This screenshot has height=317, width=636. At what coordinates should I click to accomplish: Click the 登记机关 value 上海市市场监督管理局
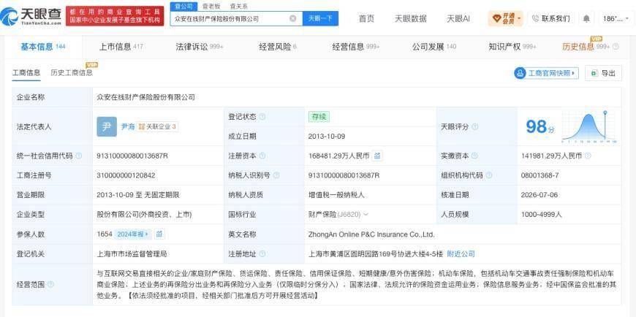[x=132, y=254]
